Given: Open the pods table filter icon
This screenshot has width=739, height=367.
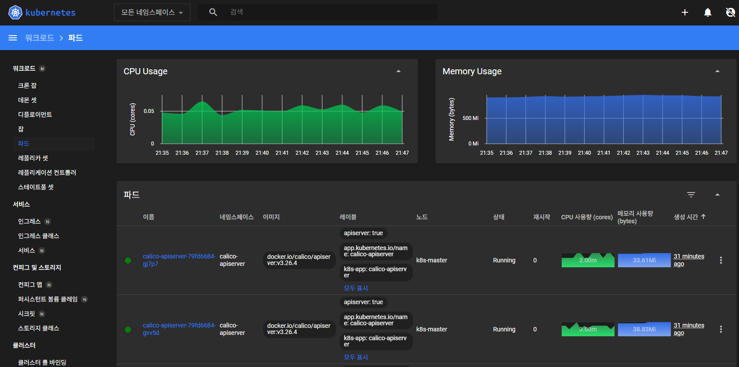Looking at the screenshot, I should pyautogui.click(x=691, y=195).
